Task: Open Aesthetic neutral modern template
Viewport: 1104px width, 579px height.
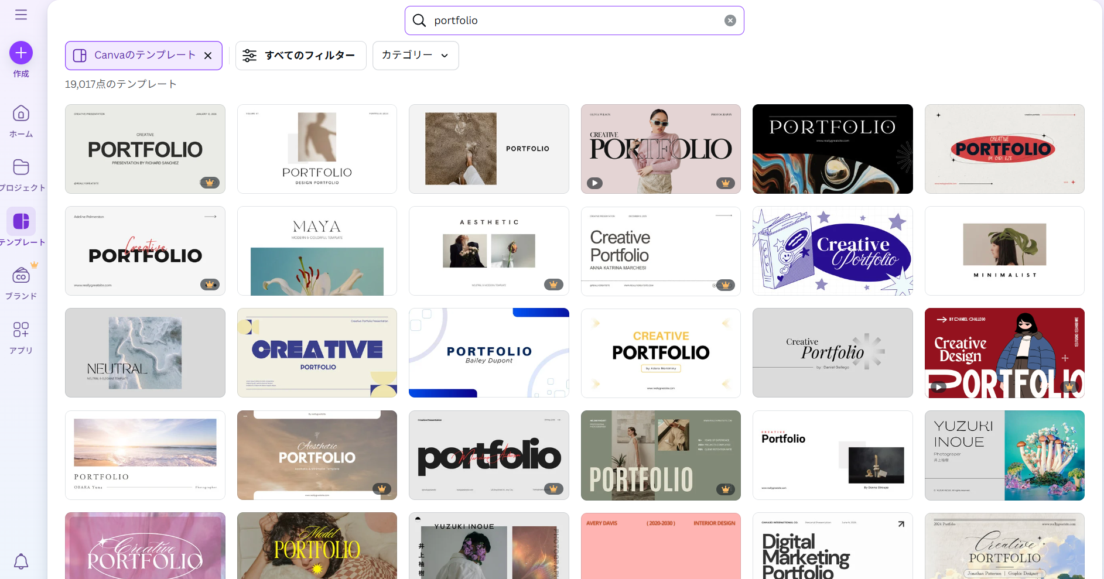Action: 489,251
